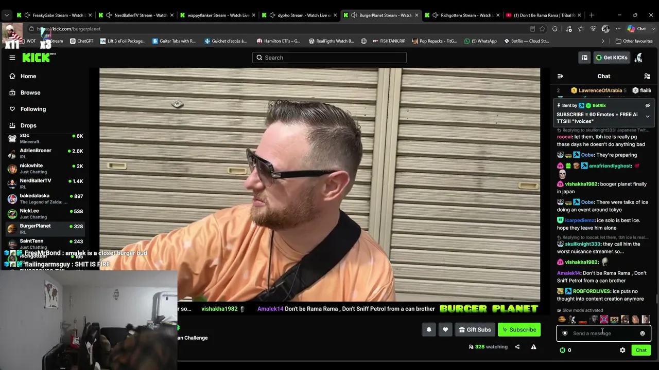Switch to Richgottem Stream tab
This screenshot has width=659, height=370.
tap(462, 15)
